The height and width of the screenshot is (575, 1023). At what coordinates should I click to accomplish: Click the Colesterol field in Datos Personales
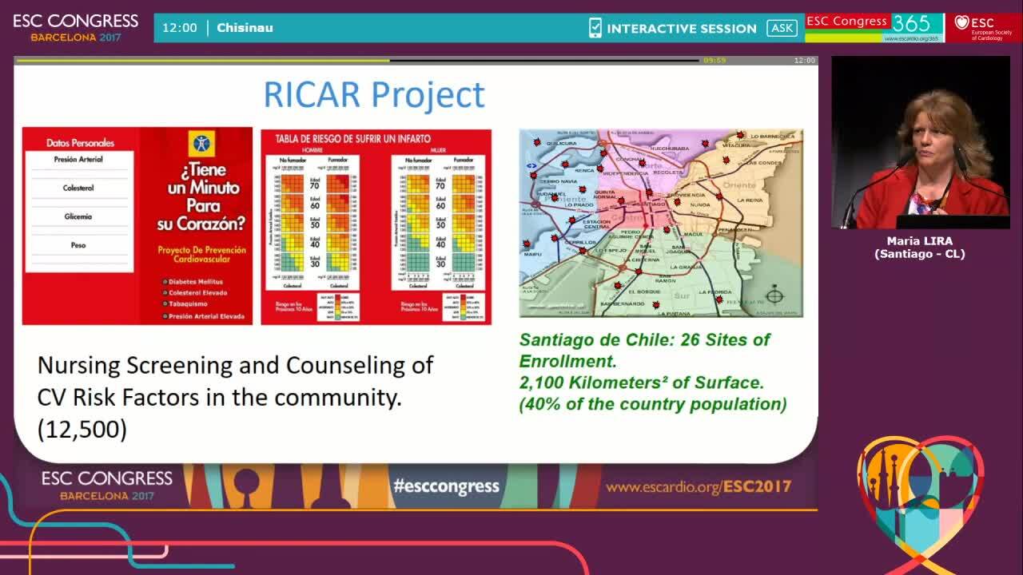click(x=78, y=188)
